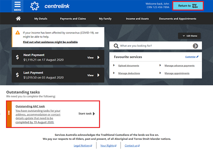Click the search arrow button

tap(195, 46)
